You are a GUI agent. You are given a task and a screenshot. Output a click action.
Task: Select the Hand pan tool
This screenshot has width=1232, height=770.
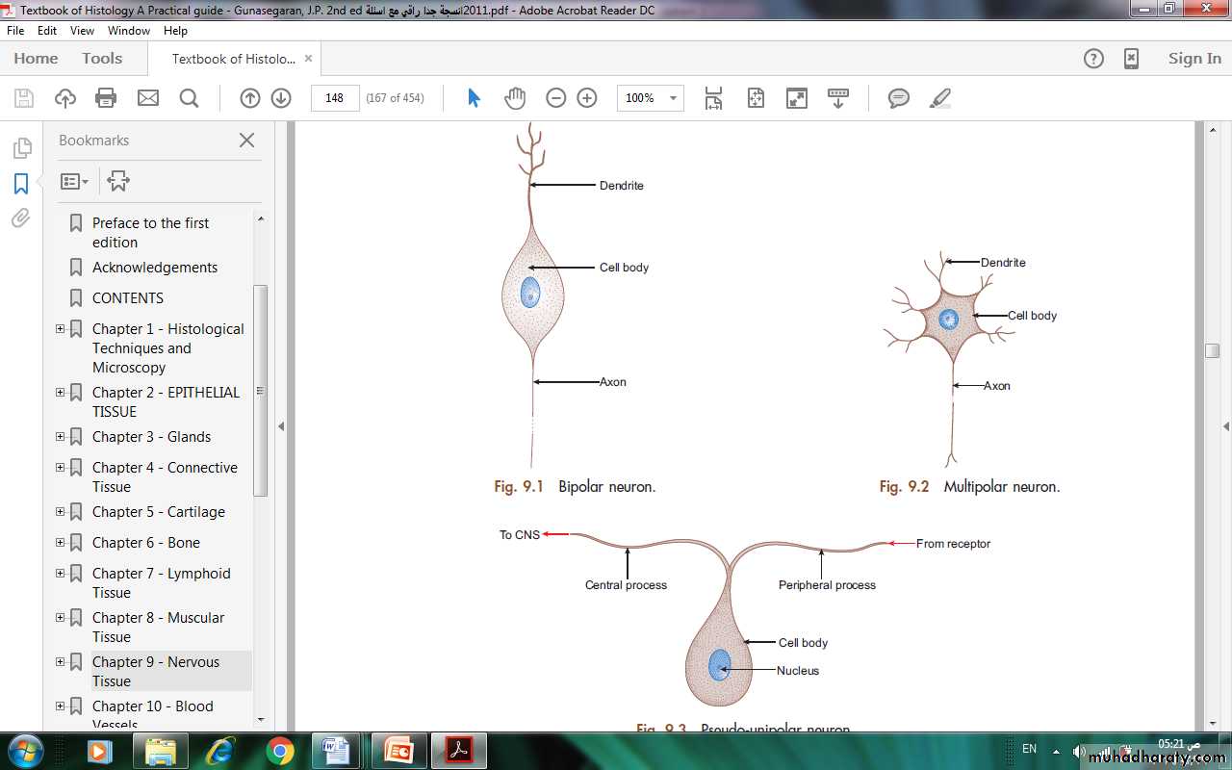click(x=516, y=98)
